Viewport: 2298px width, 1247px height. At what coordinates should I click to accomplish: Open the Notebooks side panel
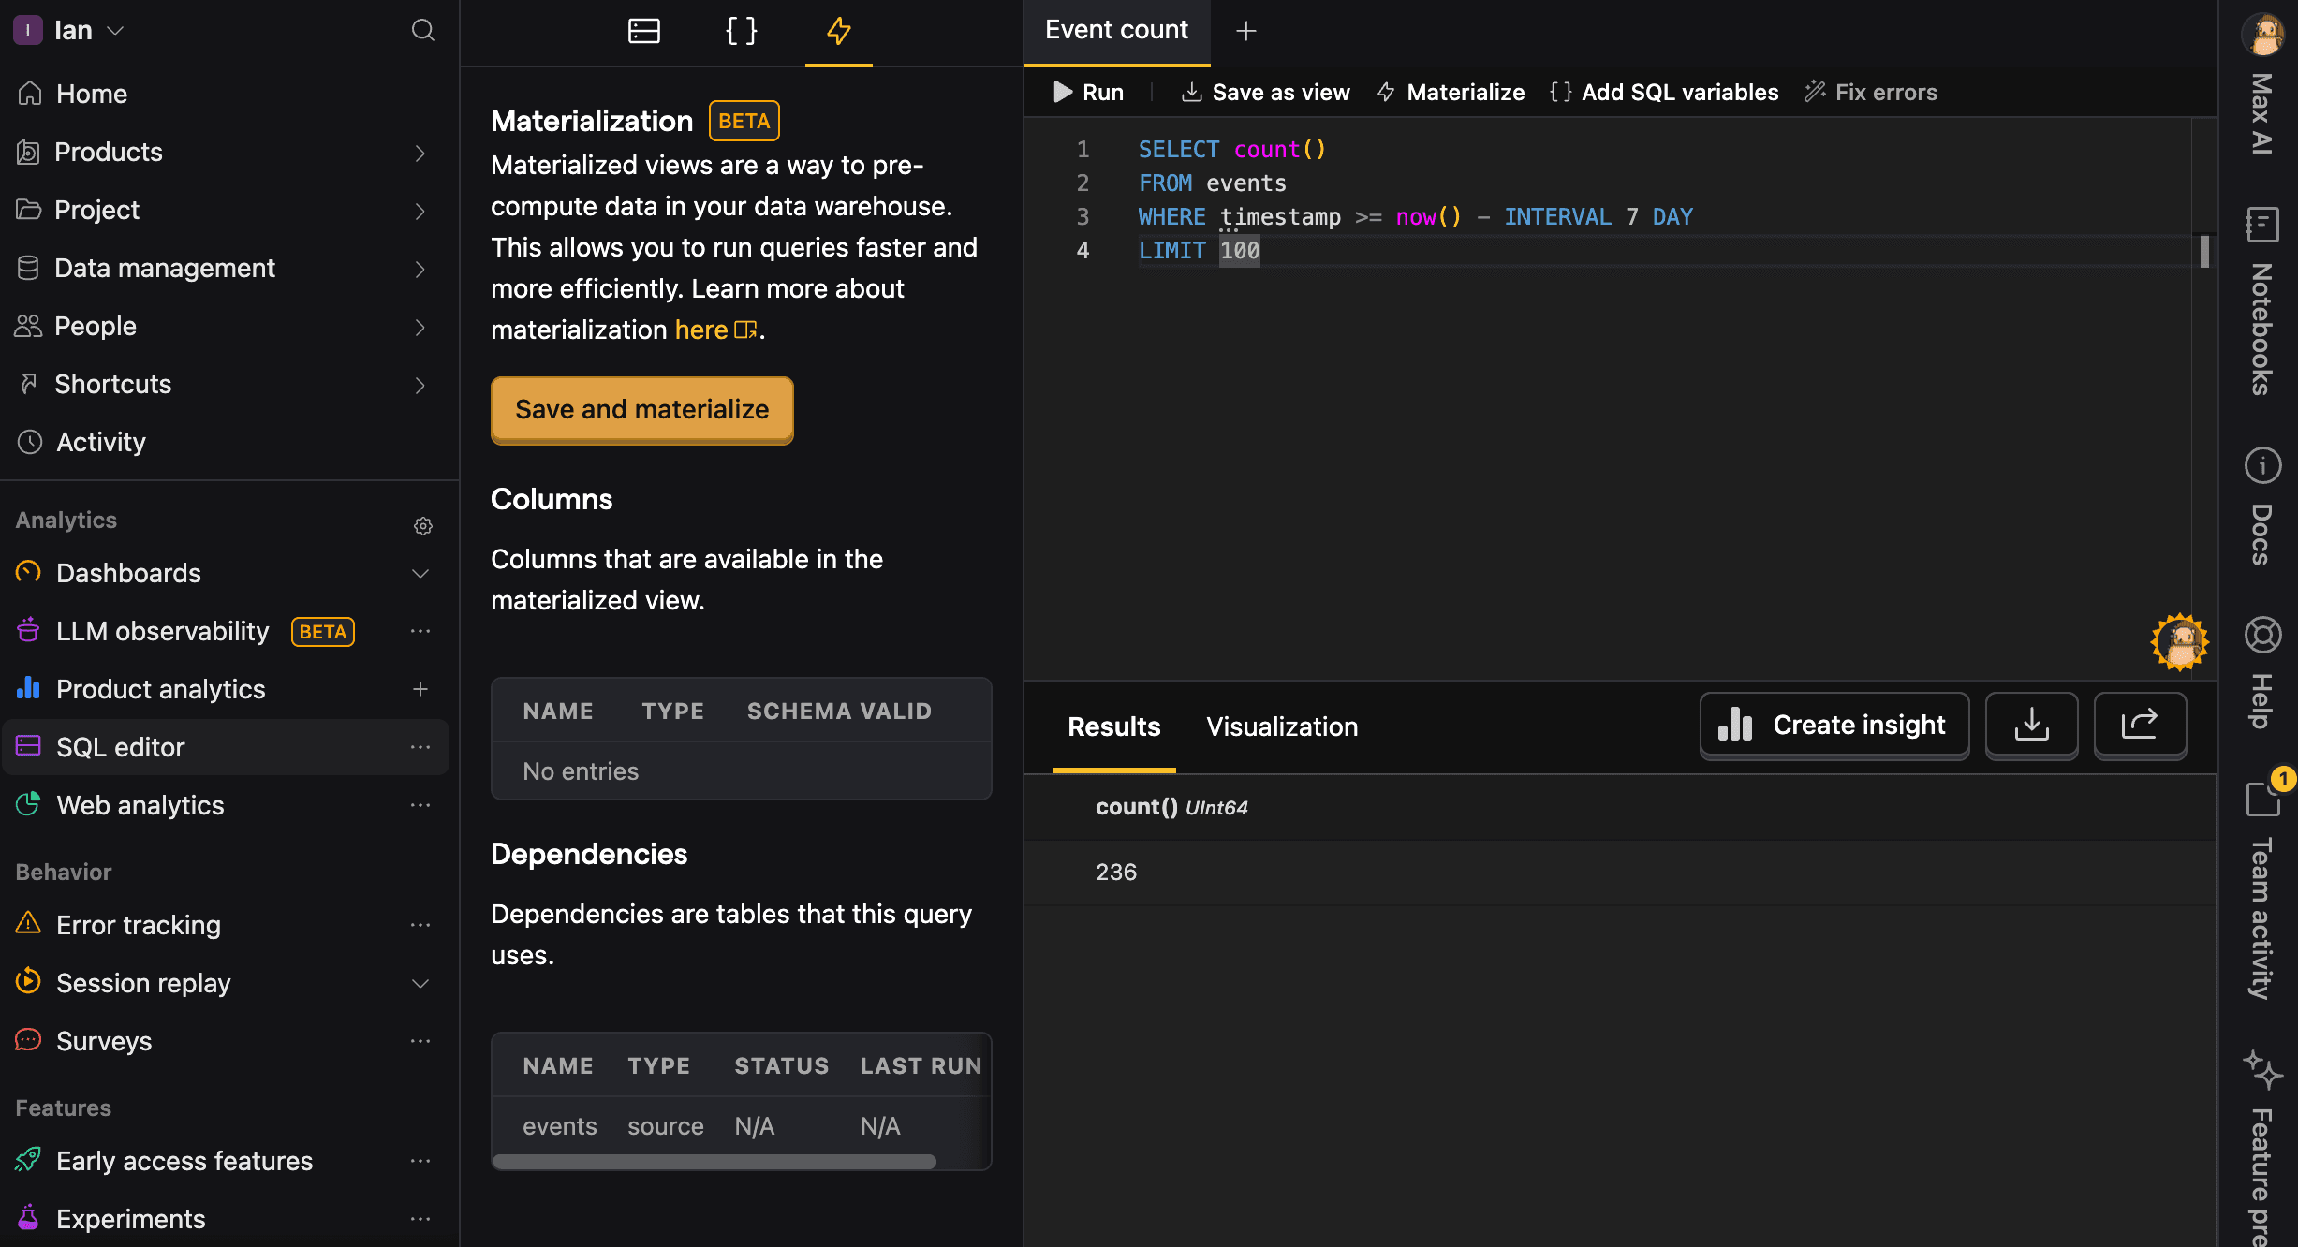(2262, 301)
